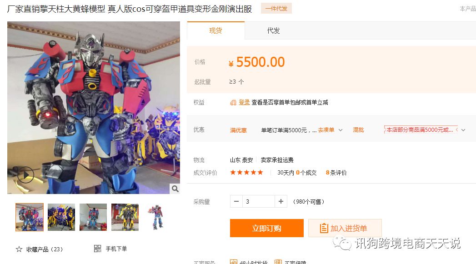Click the 一件代发 badge next to title

tap(276, 9)
